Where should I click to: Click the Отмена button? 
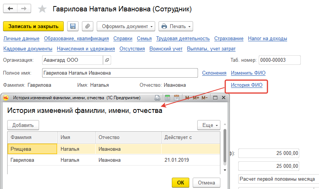206,183
